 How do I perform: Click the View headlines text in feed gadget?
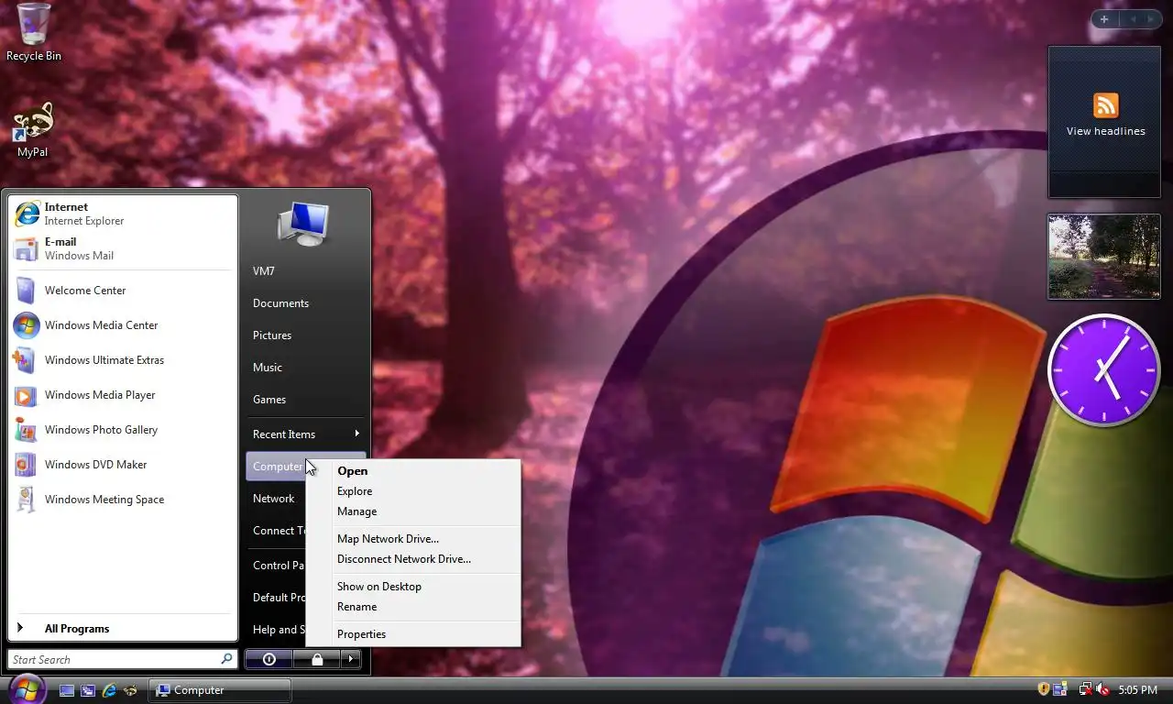[x=1105, y=131]
